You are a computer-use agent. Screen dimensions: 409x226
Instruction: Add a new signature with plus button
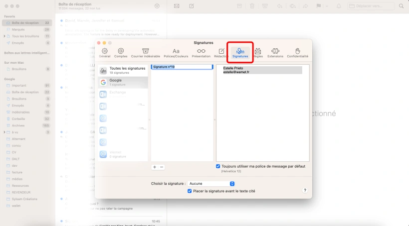[x=155, y=167]
